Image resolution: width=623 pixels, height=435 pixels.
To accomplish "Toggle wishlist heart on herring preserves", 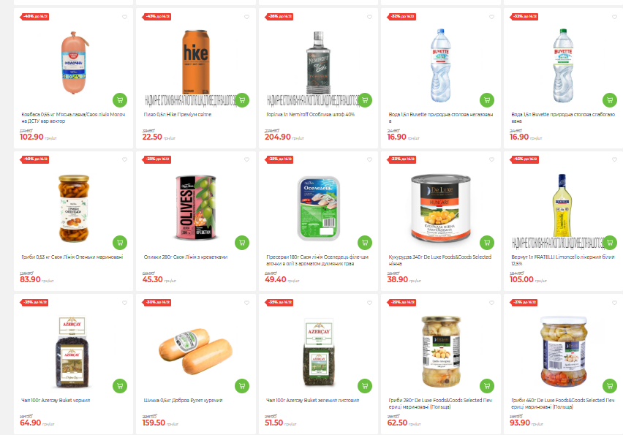I will point(369,159).
